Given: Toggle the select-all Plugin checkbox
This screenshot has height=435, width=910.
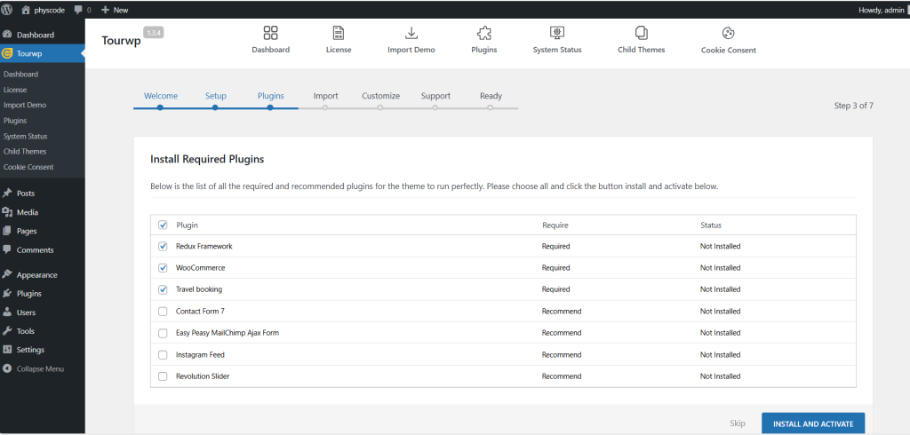Looking at the screenshot, I should coord(164,225).
